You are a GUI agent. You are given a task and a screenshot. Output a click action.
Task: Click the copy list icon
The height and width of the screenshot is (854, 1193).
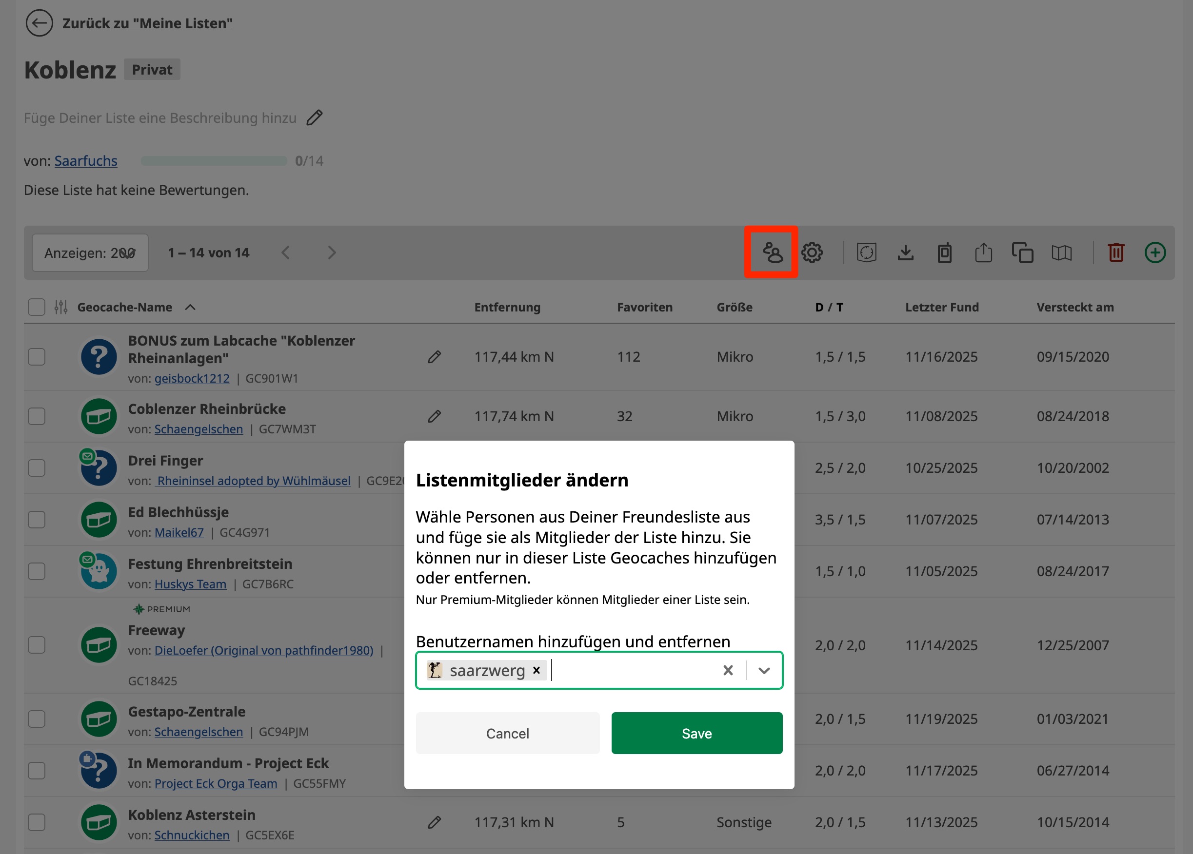1022,253
